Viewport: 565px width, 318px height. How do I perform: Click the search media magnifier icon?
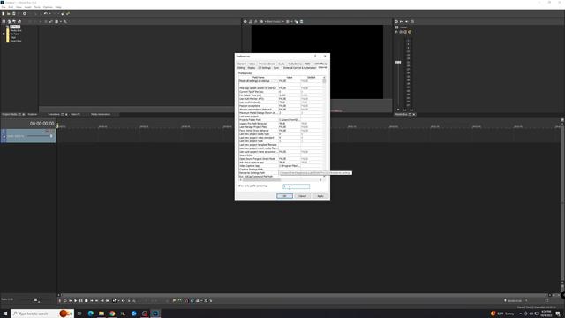tap(65, 21)
